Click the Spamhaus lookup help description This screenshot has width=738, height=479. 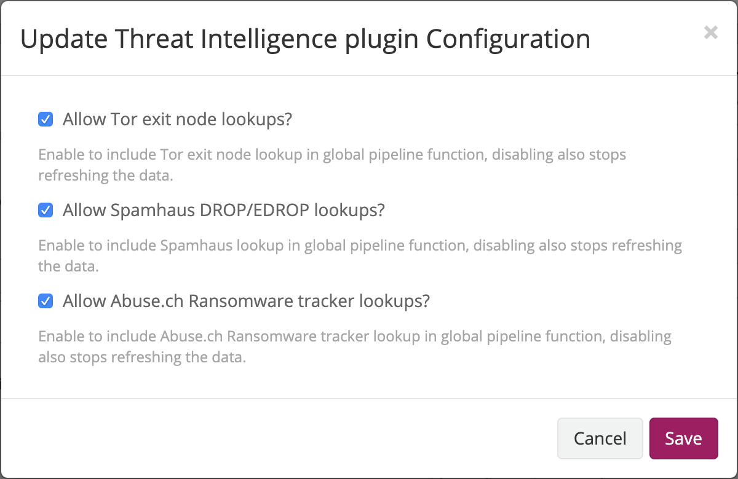[x=360, y=246]
